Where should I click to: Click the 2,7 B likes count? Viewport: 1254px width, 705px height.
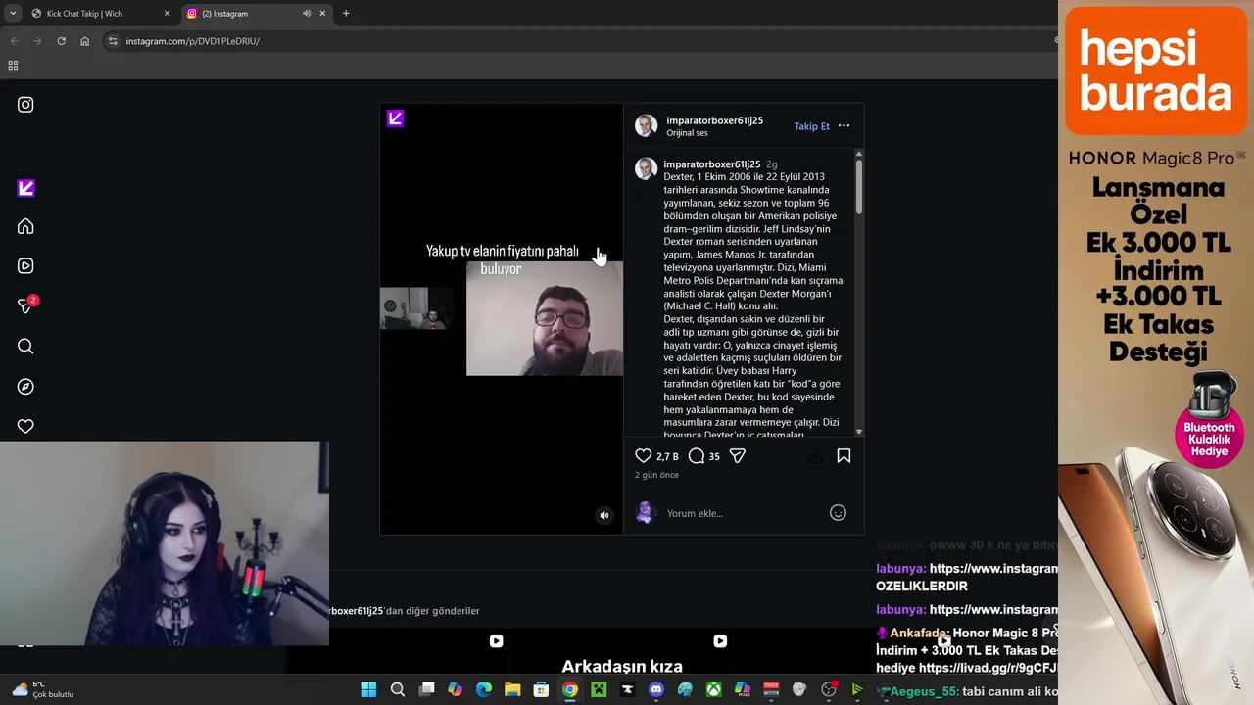pyautogui.click(x=667, y=456)
